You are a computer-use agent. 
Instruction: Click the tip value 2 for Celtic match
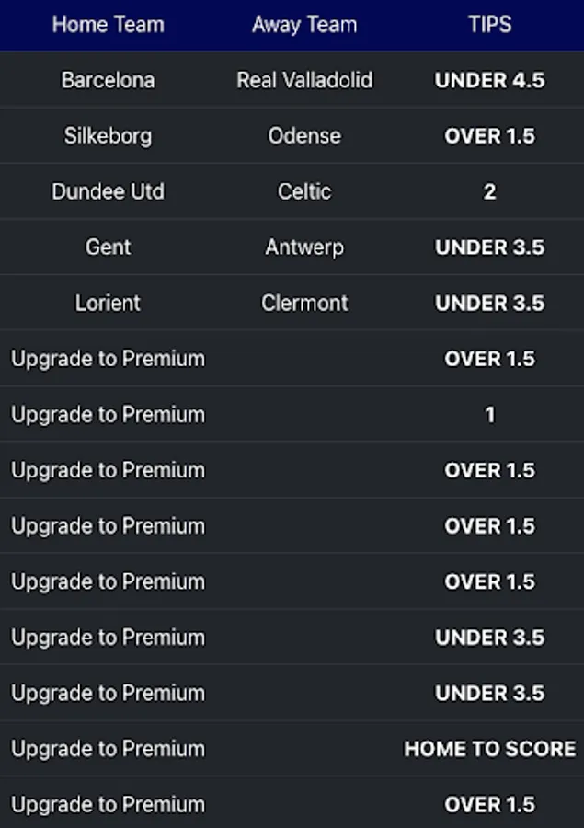[x=489, y=191]
